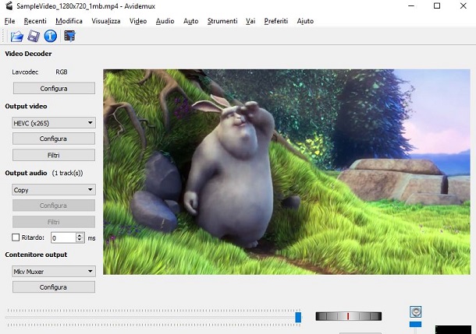Decrease Ritardo value with down arrow

coord(80,240)
